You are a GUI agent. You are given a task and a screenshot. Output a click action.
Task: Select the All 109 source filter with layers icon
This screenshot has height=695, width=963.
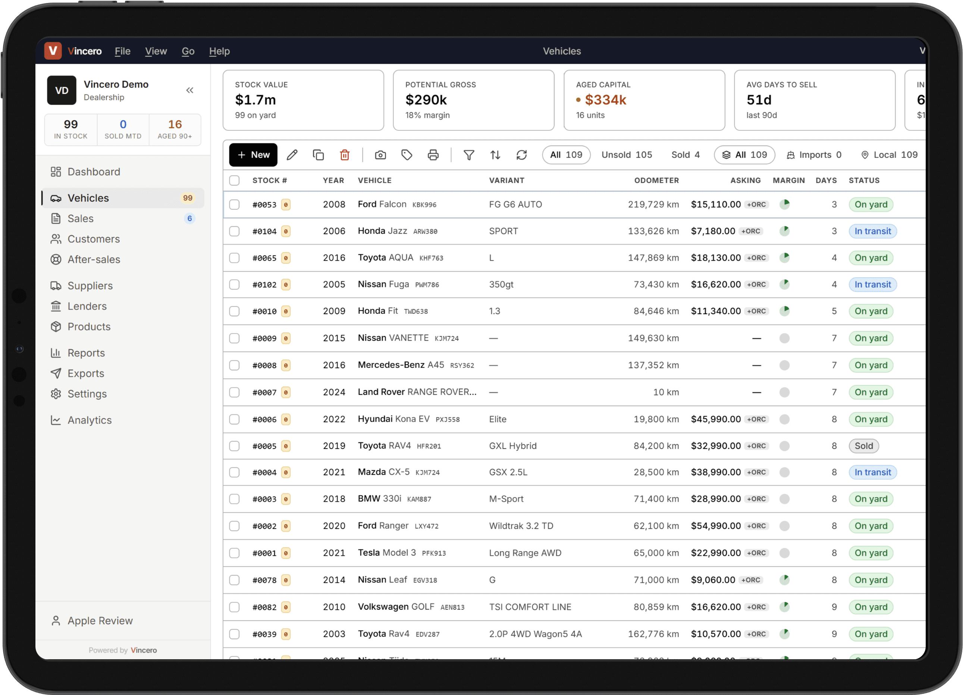744,155
